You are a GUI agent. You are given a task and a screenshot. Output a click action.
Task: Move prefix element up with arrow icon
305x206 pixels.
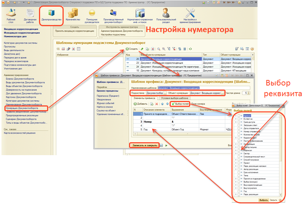click(162, 104)
